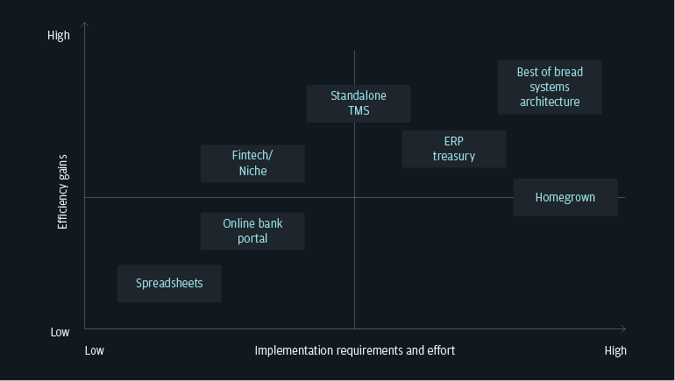Click the Homegrown box
Screen dimensions: 675x381
[565, 197]
